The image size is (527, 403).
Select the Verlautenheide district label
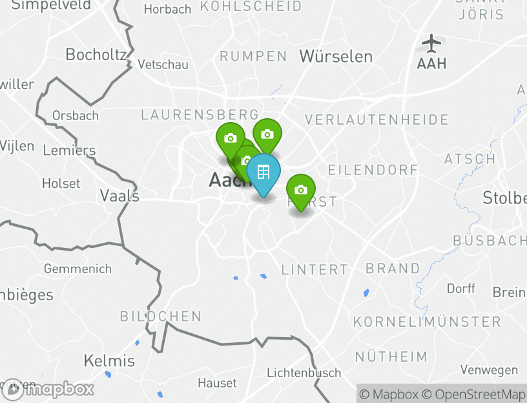(x=377, y=119)
